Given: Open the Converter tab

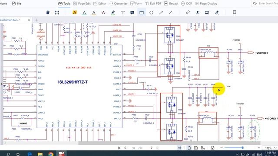Looking at the screenshot, I should click(119, 3).
